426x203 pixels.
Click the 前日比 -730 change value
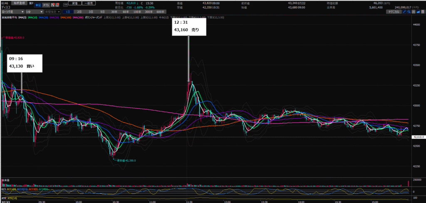point(129,7)
